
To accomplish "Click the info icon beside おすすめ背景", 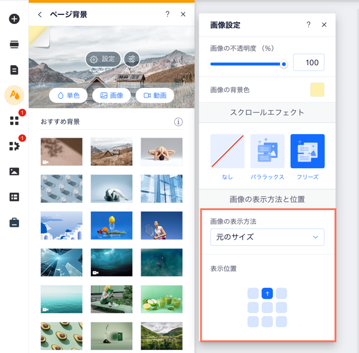I will (178, 122).
